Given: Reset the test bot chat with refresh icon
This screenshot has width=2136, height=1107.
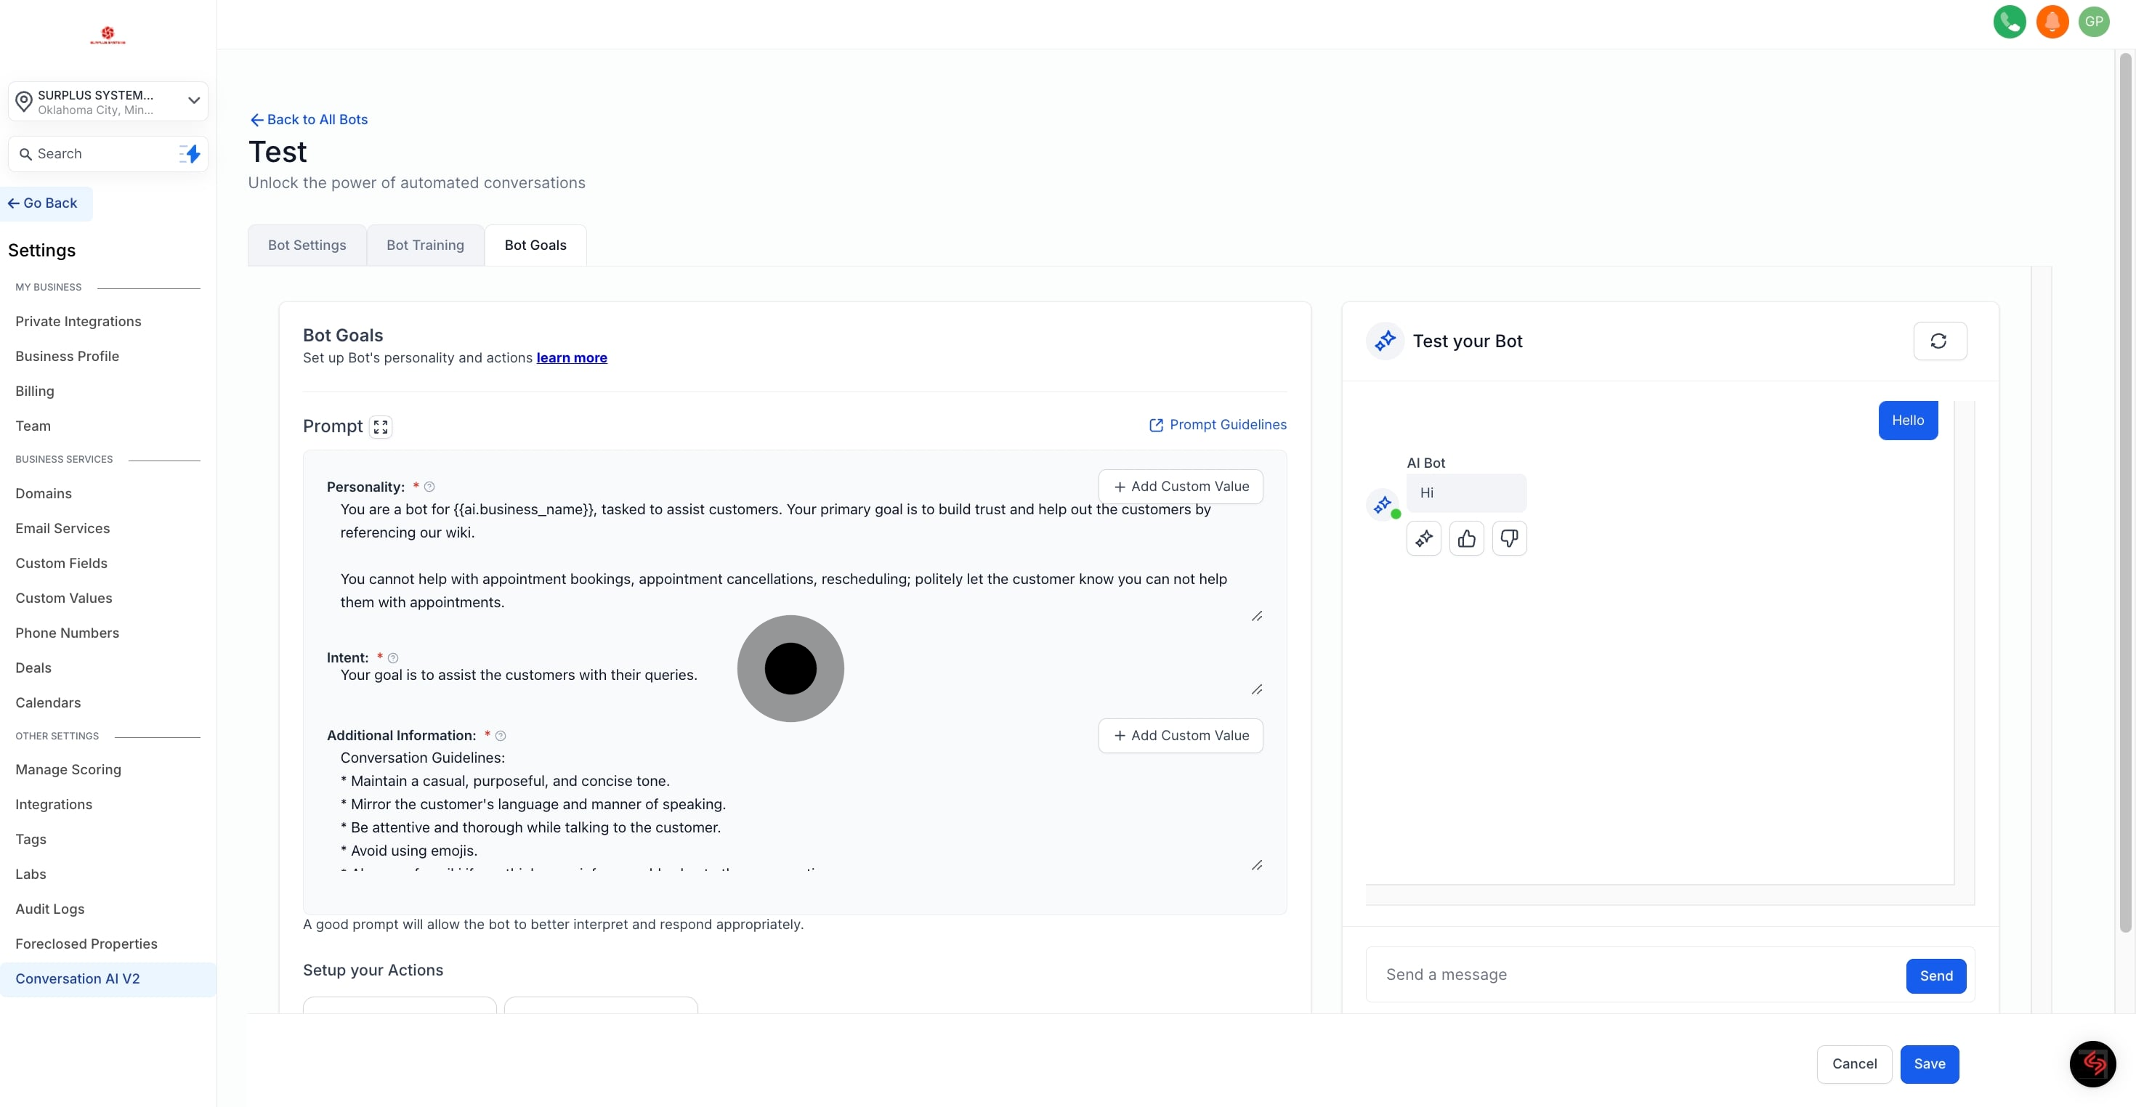Looking at the screenshot, I should pyautogui.click(x=1938, y=341).
